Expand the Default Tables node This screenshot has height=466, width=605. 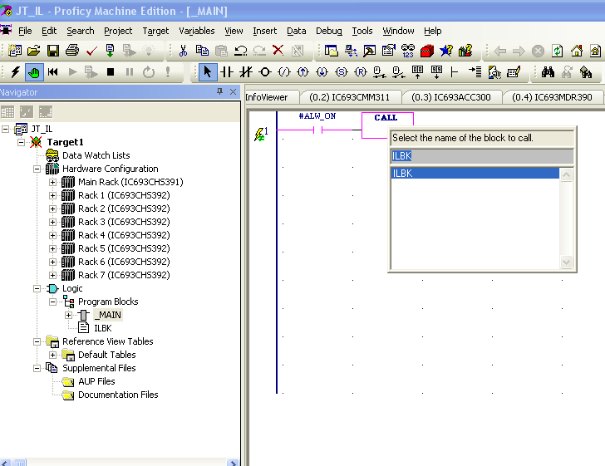[52, 355]
